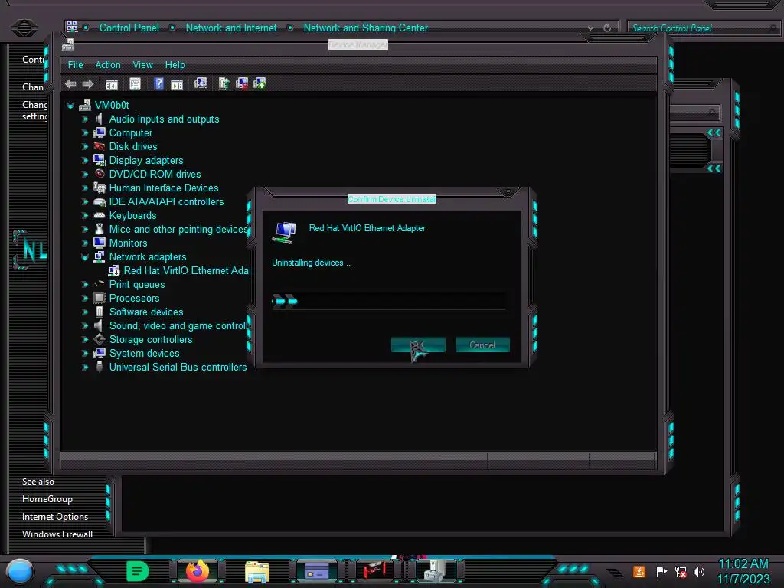The height and width of the screenshot is (588, 784).
Task: Open the View menu
Action: pos(142,65)
